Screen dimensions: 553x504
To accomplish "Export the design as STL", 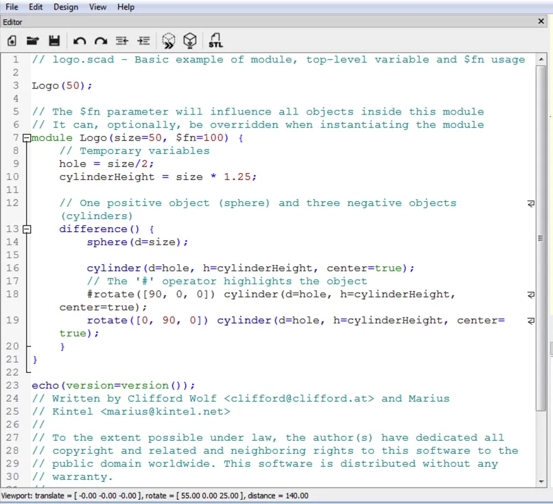I will pyautogui.click(x=215, y=41).
